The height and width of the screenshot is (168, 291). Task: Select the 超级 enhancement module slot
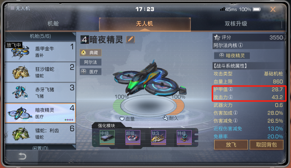(x=133, y=137)
